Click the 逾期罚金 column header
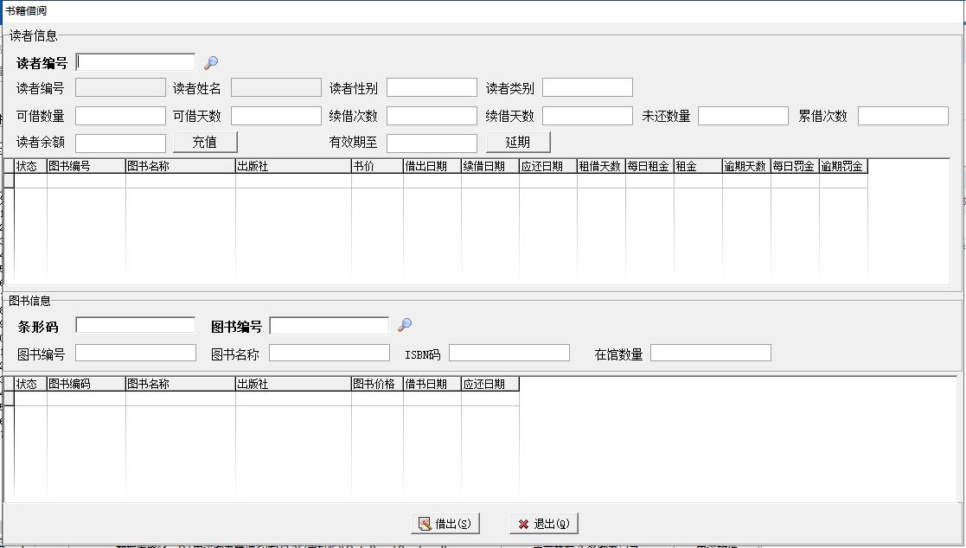The image size is (966, 548). click(843, 166)
